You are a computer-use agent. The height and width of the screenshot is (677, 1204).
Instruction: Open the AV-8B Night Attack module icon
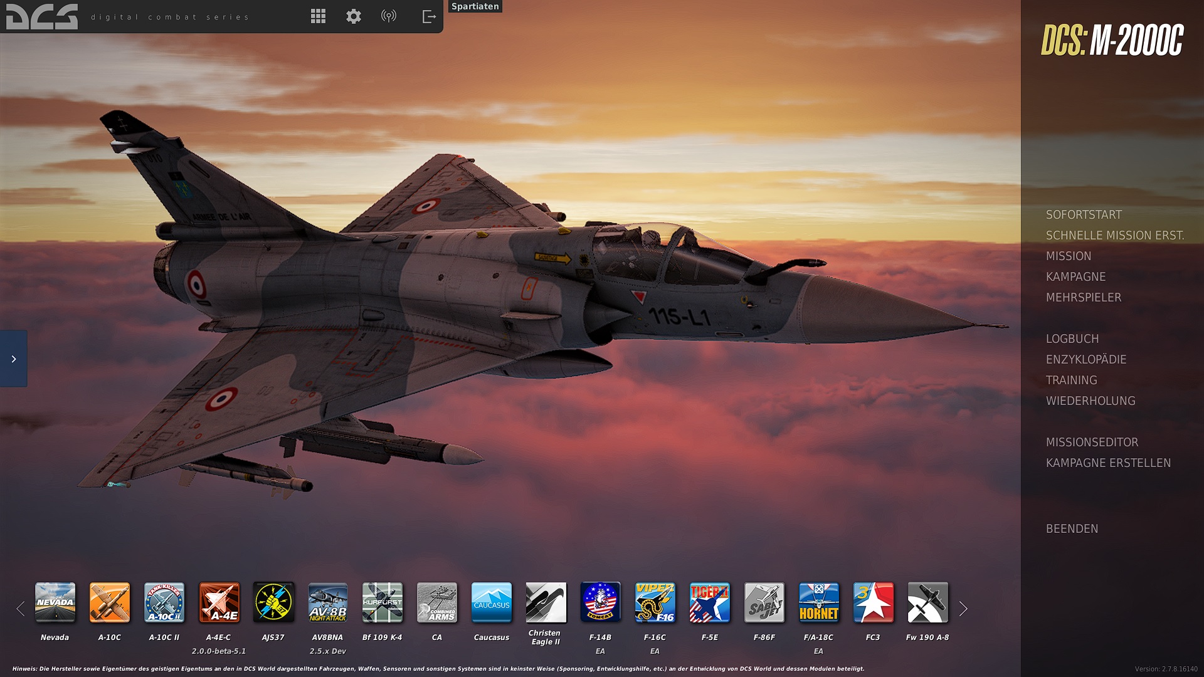pos(327,602)
